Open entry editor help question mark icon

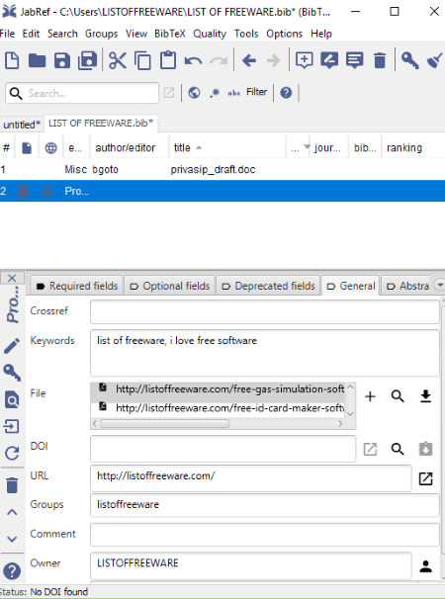[12, 571]
